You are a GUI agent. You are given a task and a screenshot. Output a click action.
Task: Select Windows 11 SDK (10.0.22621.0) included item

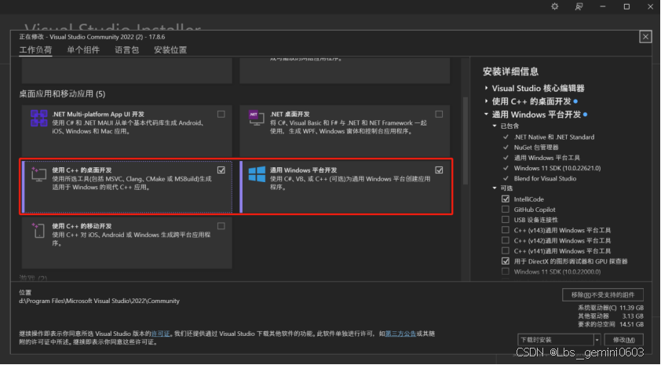[x=557, y=168]
